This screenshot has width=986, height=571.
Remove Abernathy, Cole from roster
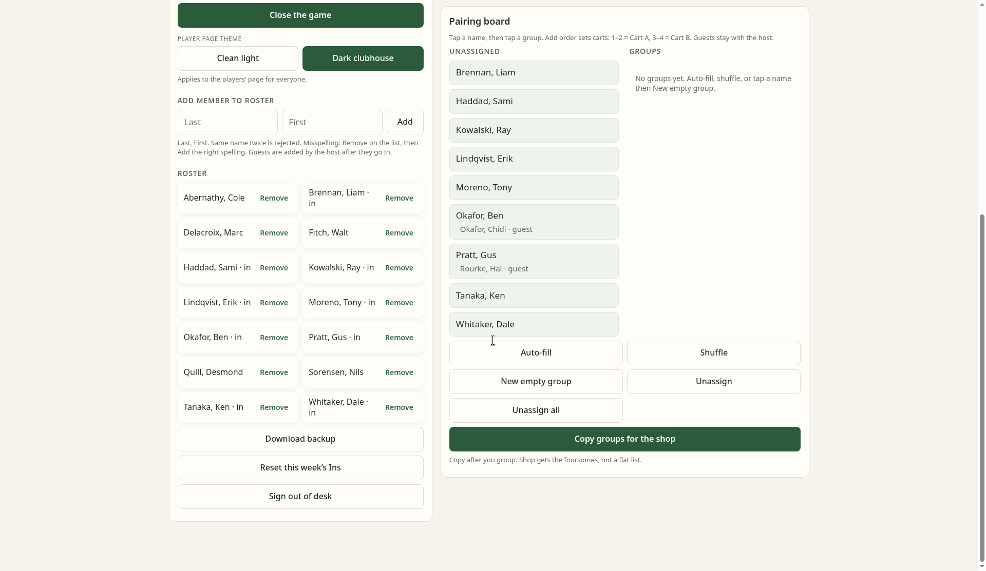274,198
